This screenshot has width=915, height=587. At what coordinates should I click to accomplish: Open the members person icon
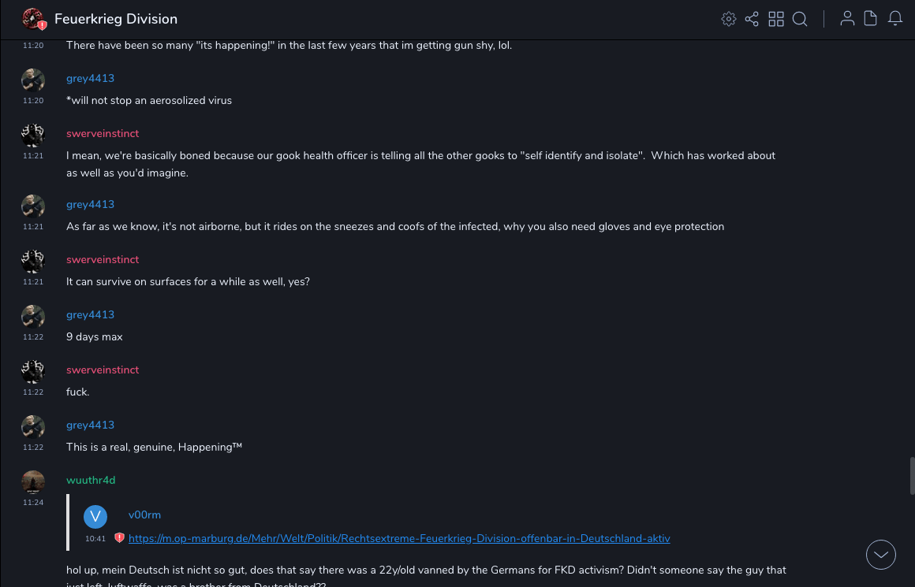click(x=847, y=19)
